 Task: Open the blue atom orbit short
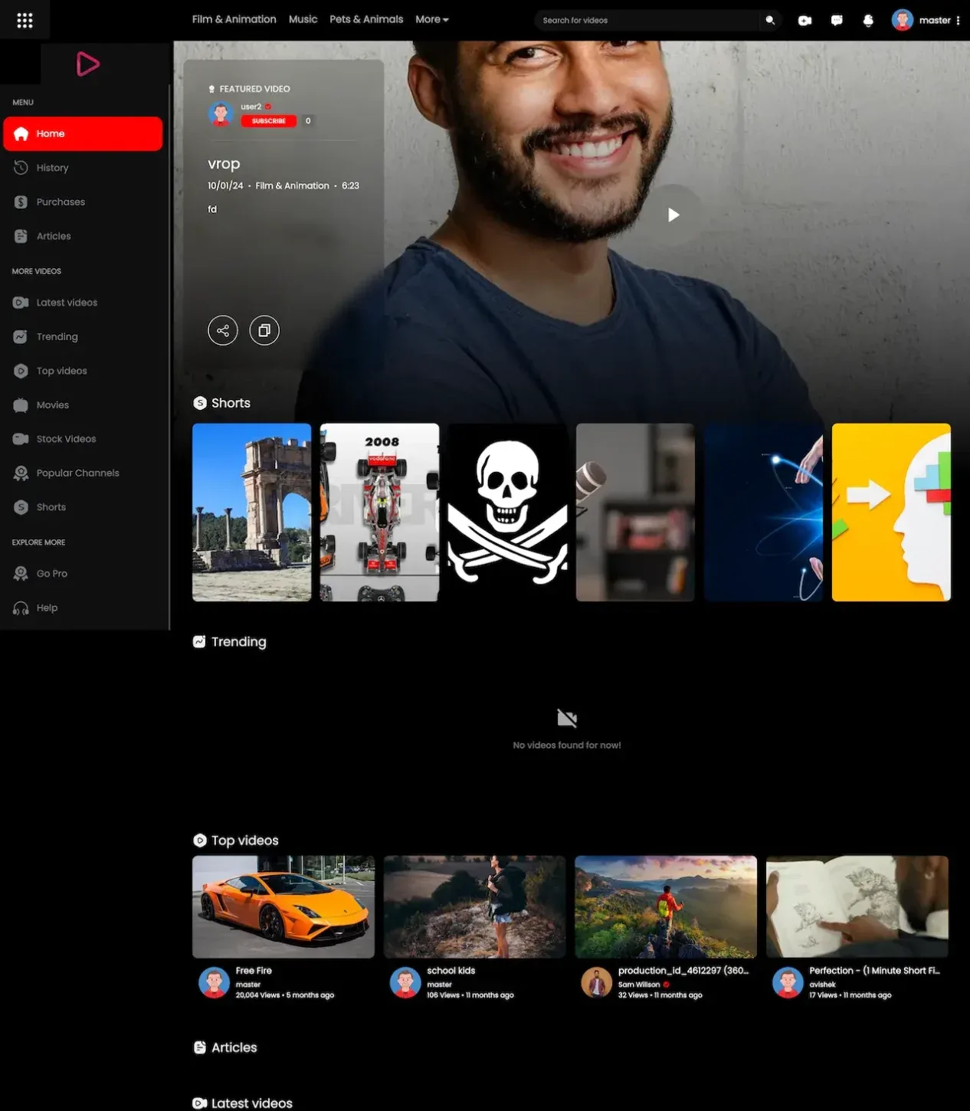763,512
